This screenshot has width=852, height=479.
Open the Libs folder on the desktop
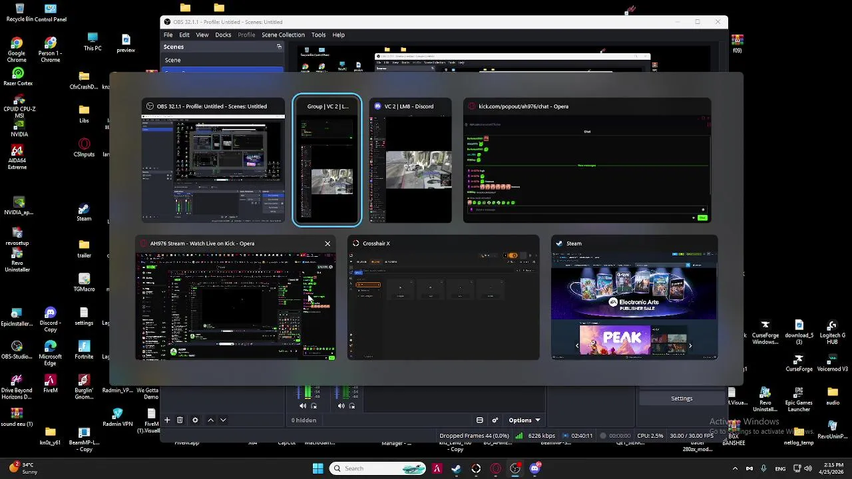tap(84, 114)
